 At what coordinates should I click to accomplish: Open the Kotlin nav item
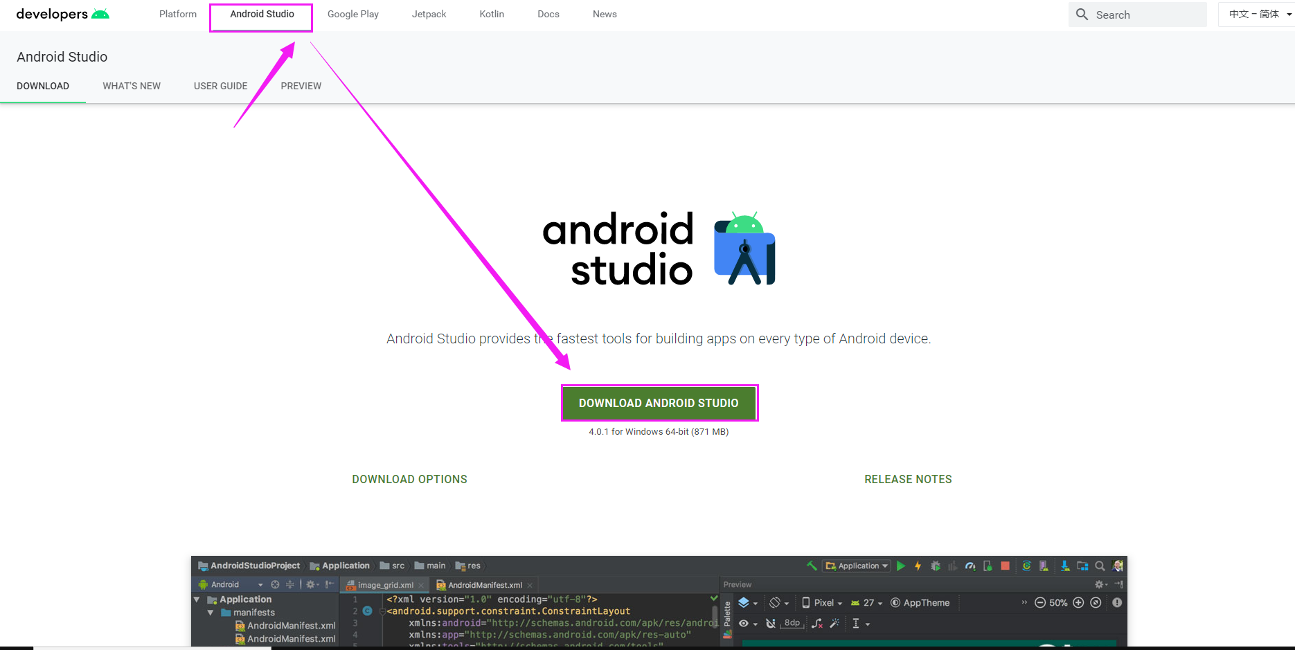click(x=492, y=14)
